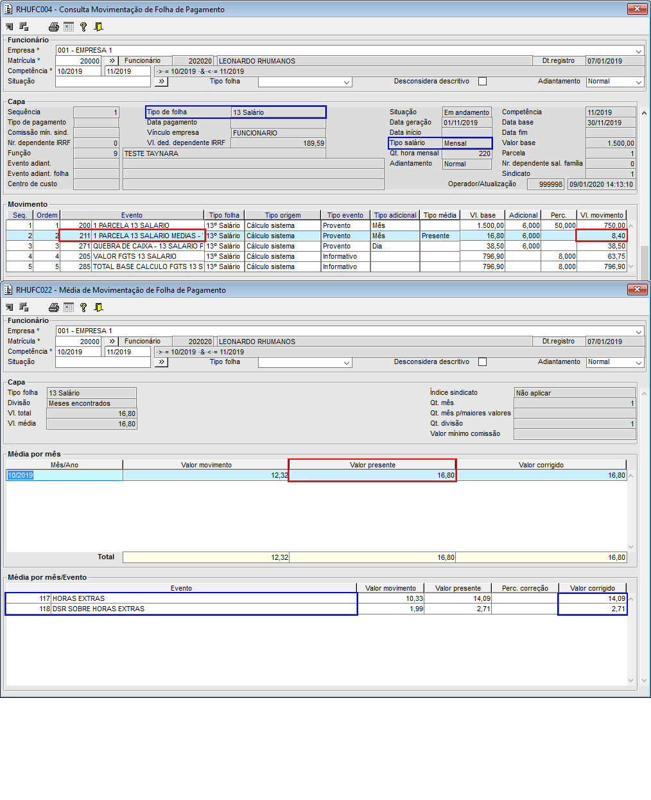The width and height of the screenshot is (651, 800).
Task: Click the Movimento grid scroll up arrow
Action: coord(631,225)
